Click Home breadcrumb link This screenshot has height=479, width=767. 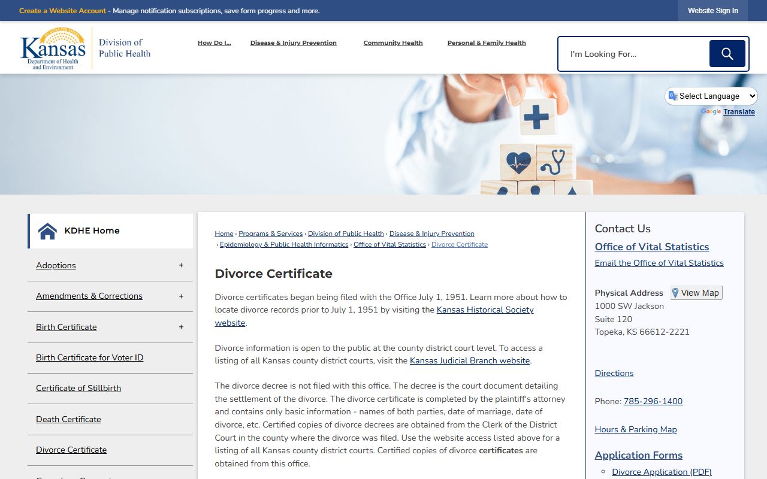(224, 234)
